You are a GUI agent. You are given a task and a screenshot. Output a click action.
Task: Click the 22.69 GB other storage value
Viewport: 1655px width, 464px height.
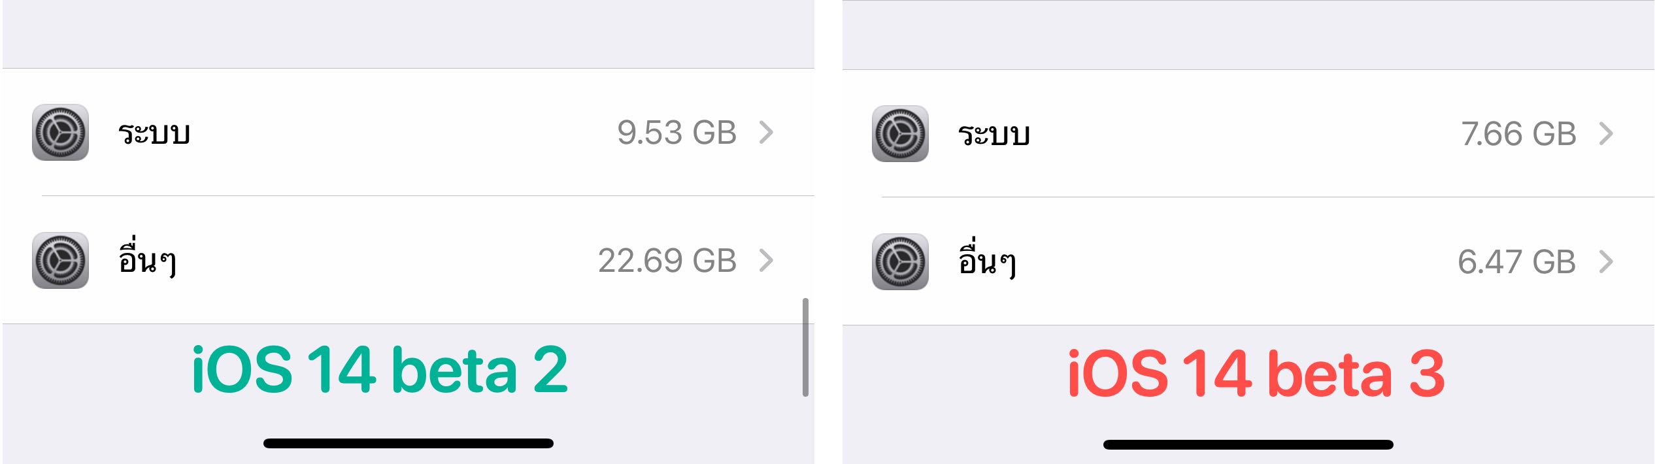pyautogui.click(x=667, y=261)
